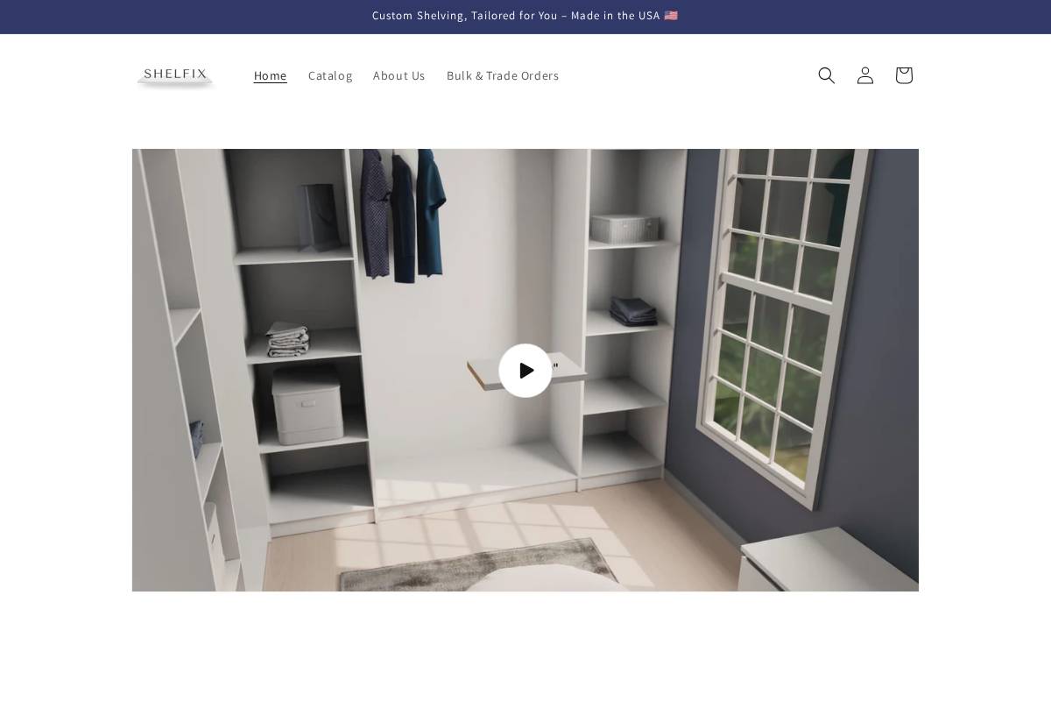Screen dimensions: 1051x701
Task: Click the play button on the hero video
Action: pos(525,370)
